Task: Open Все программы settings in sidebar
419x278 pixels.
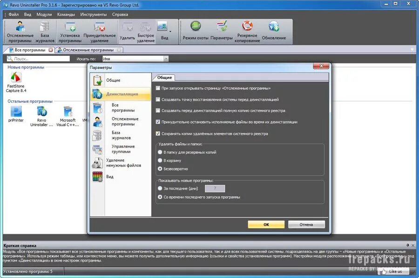Action: (121, 107)
